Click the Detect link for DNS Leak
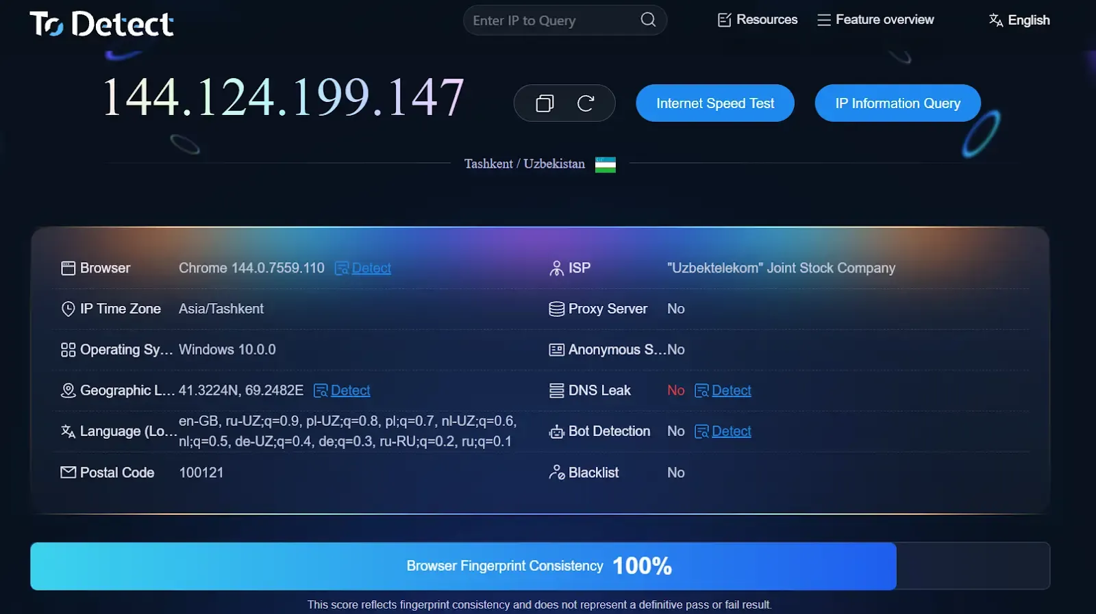 tap(731, 390)
